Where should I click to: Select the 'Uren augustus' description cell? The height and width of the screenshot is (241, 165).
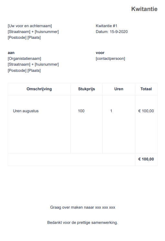[x=26, y=111]
